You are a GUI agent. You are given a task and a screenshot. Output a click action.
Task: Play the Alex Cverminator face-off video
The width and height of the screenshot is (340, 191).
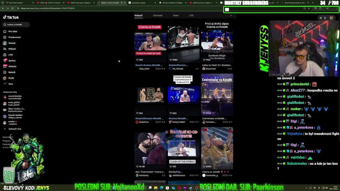pyautogui.click(x=150, y=149)
